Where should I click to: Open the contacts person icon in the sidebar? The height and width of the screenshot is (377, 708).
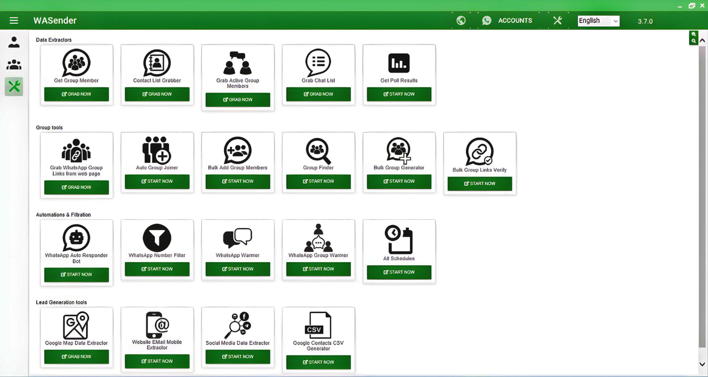[13, 42]
